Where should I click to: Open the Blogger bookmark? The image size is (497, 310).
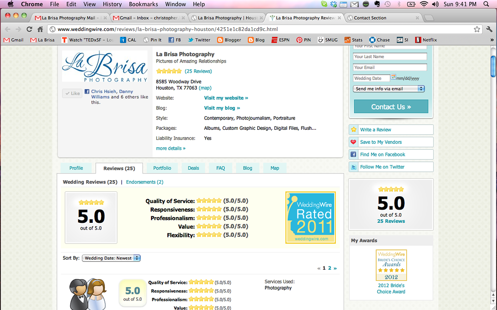(x=229, y=40)
